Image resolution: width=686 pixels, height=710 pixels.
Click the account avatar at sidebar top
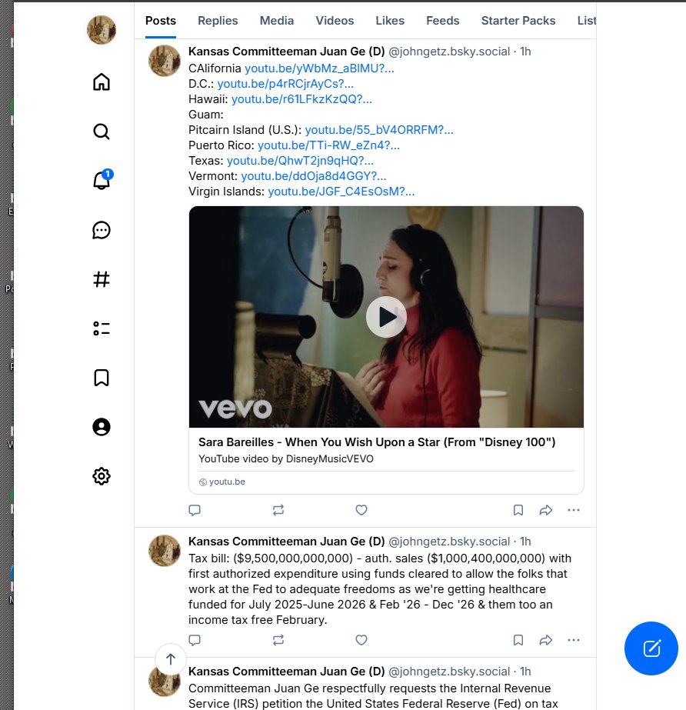(102, 30)
